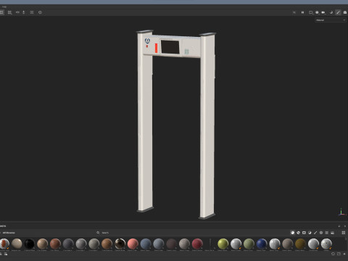Click the grid layout icon with small arrow
Screen dimensions: 348x261
pyautogui.click(x=9, y=12)
